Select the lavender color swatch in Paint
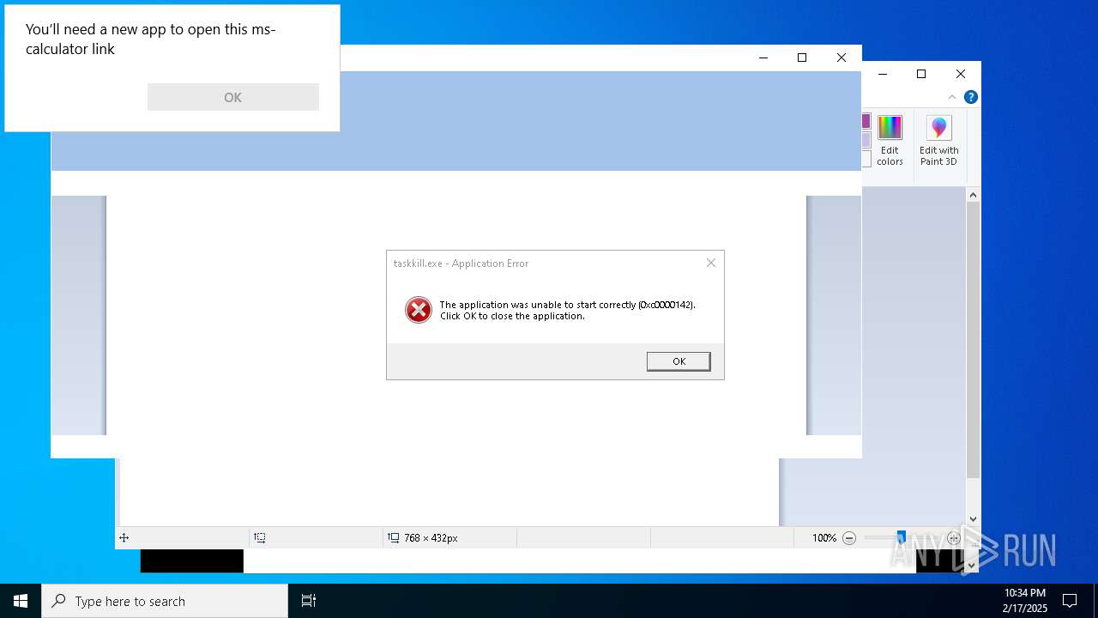 (x=866, y=140)
